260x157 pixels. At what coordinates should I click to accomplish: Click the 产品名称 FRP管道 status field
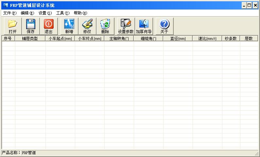pyautogui.click(x=29, y=153)
